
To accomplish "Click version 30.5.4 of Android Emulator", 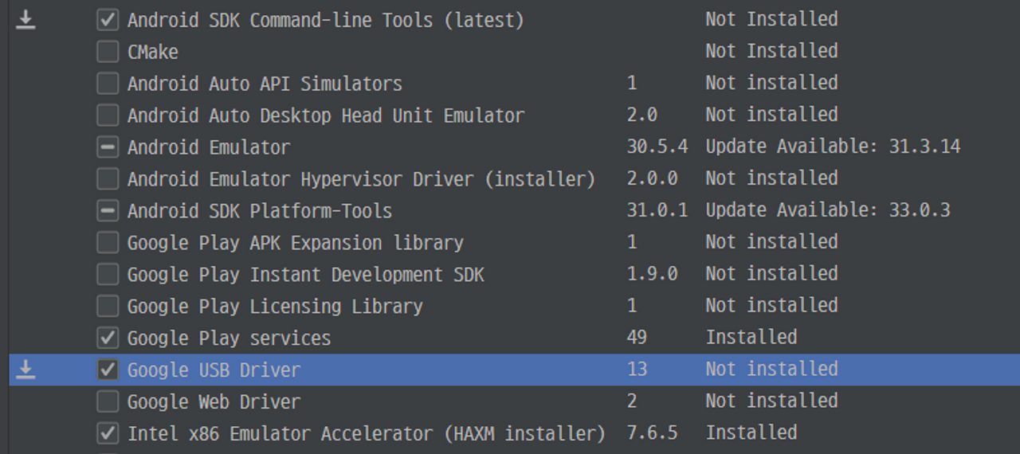I will pos(657,147).
